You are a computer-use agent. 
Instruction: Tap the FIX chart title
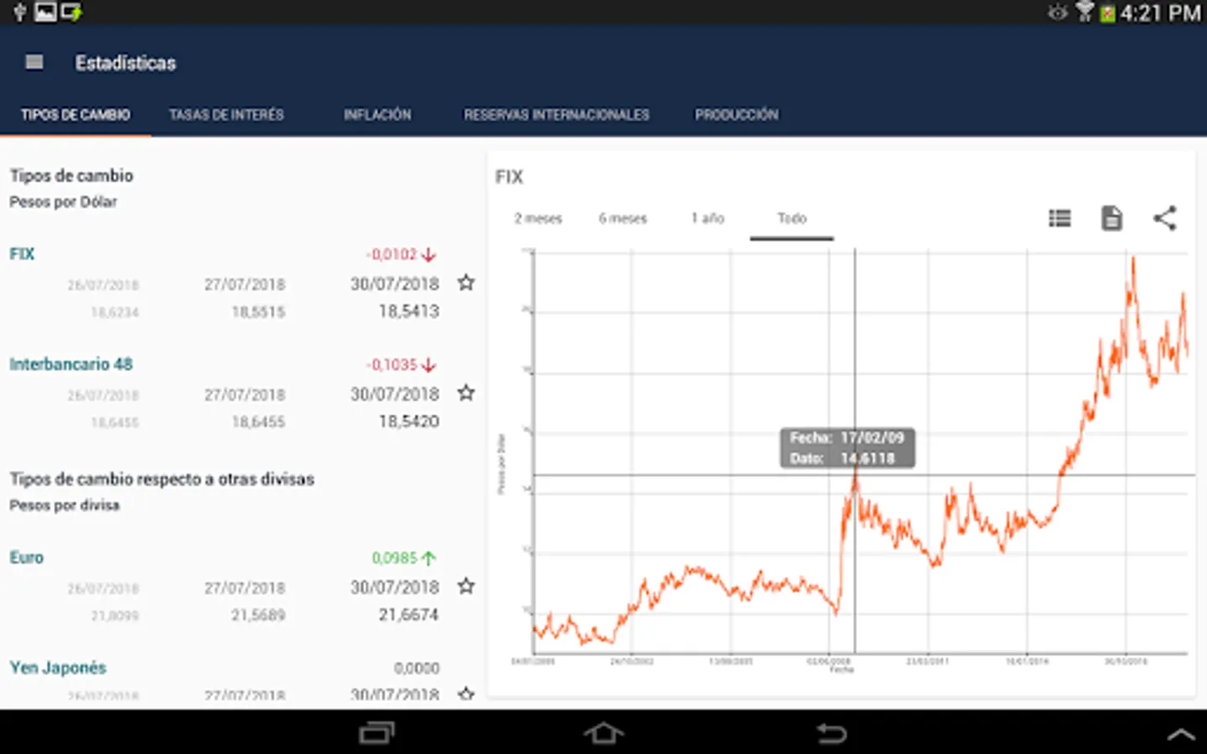tap(509, 177)
